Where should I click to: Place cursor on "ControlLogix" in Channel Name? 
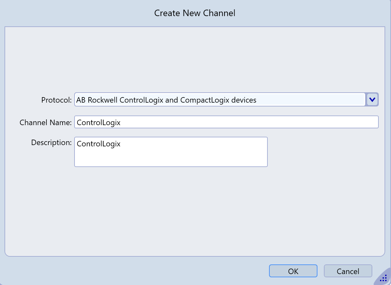(x=98, y=123)
